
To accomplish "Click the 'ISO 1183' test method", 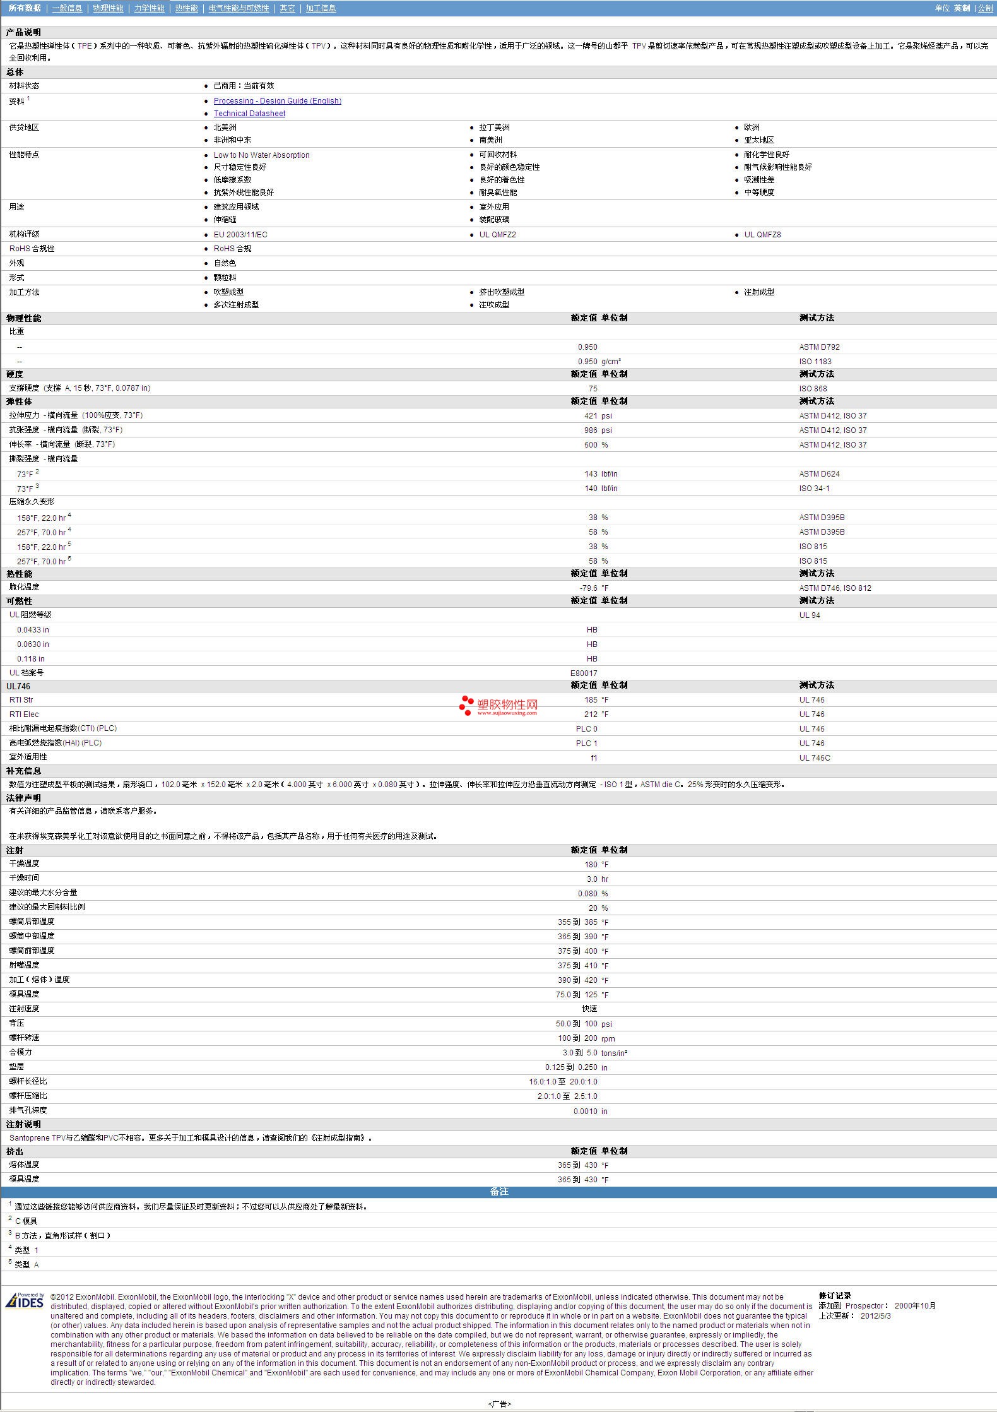I will tap(815, 362).
